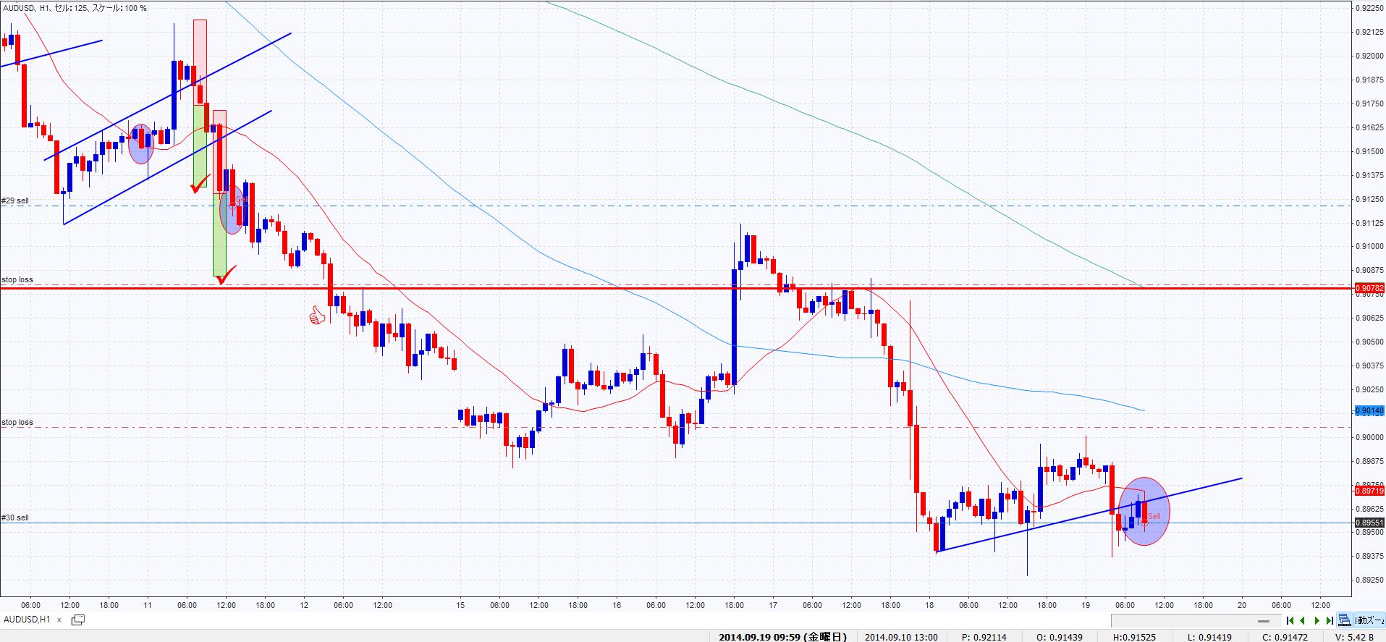Click the red 0.90782 price tag on the axis

1369,289
